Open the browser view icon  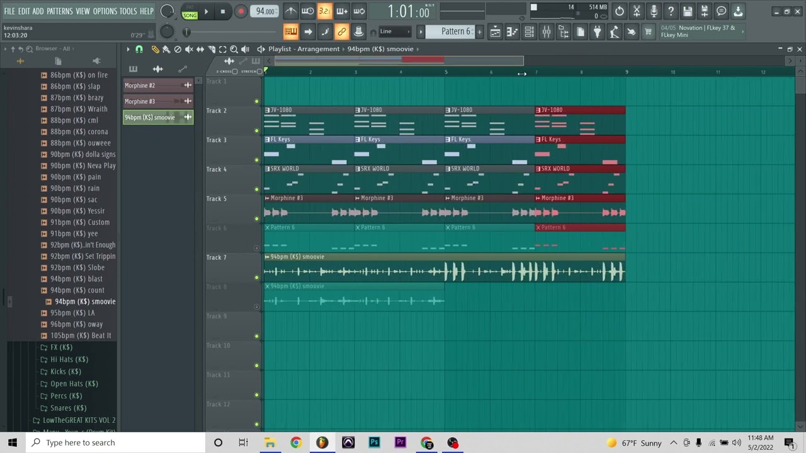click(564, 31)
